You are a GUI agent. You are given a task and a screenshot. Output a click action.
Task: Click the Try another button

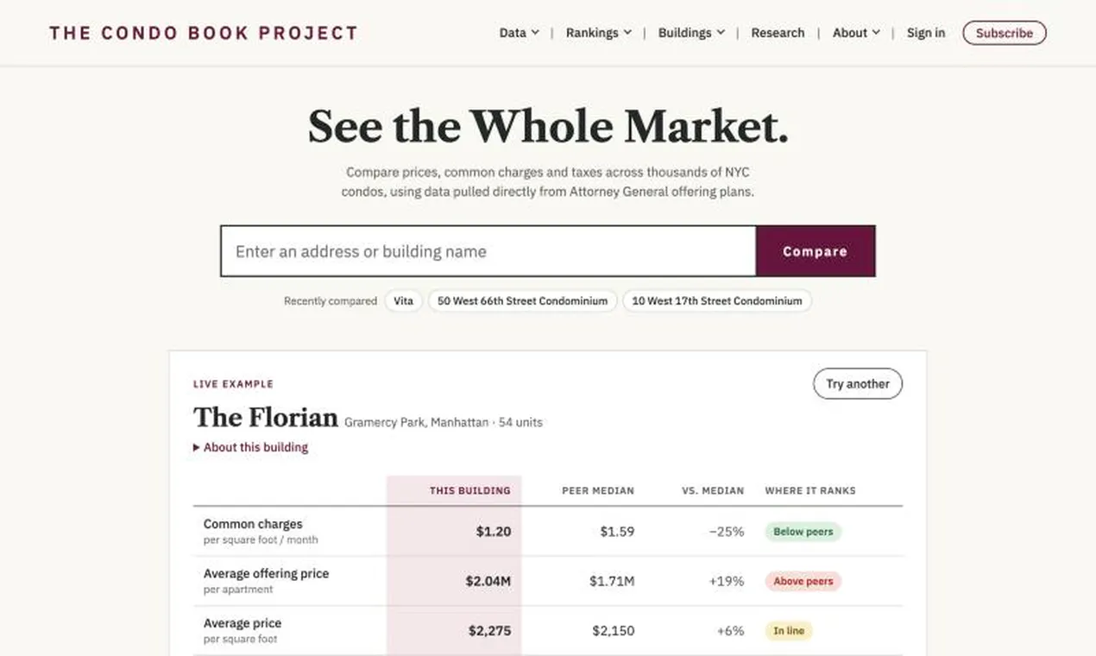(x=857, y=384)
